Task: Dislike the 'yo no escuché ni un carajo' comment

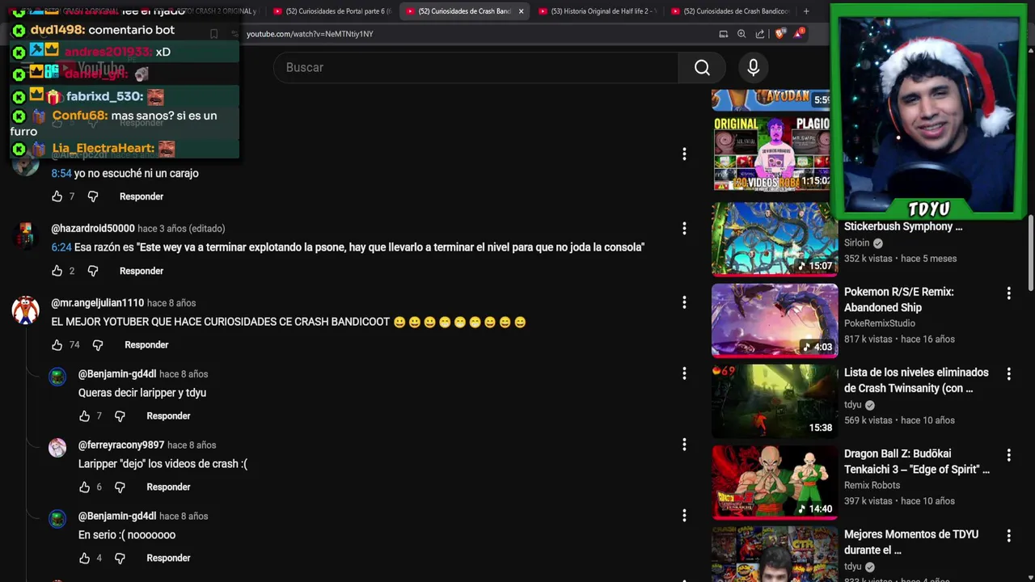Action: click(x=93, y=196)
